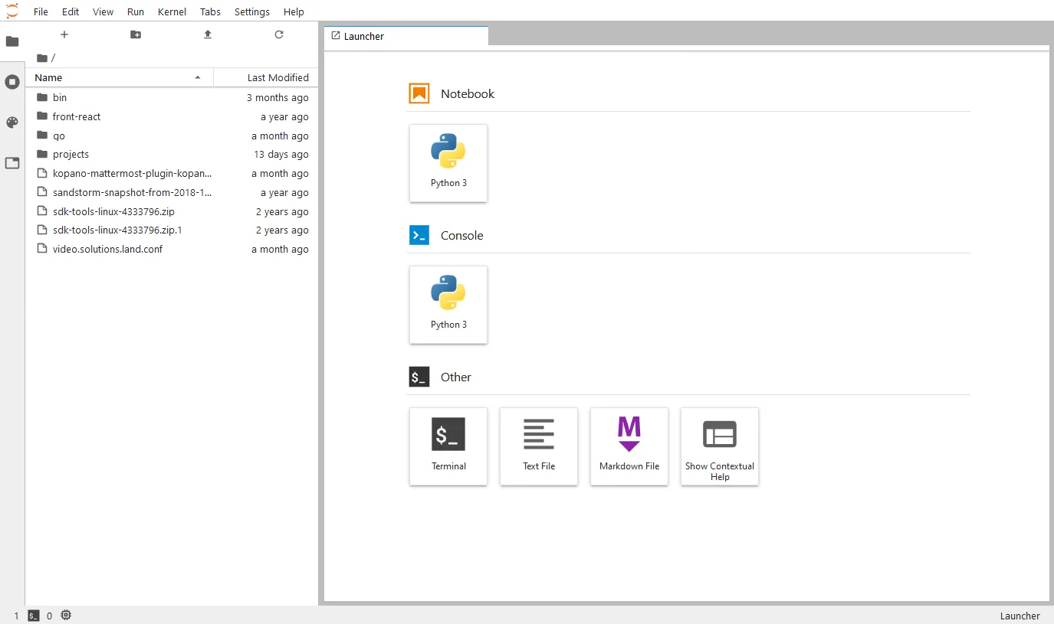Open Show Contextual Help card
Image resolution: width=1054 pixels, height=624 pixels.
tap(720, 446)
